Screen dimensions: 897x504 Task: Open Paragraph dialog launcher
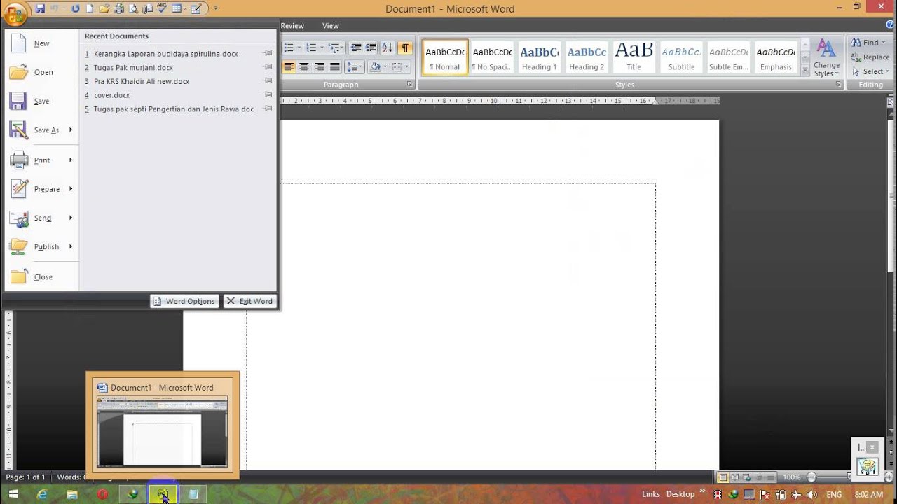click(410, 85)
